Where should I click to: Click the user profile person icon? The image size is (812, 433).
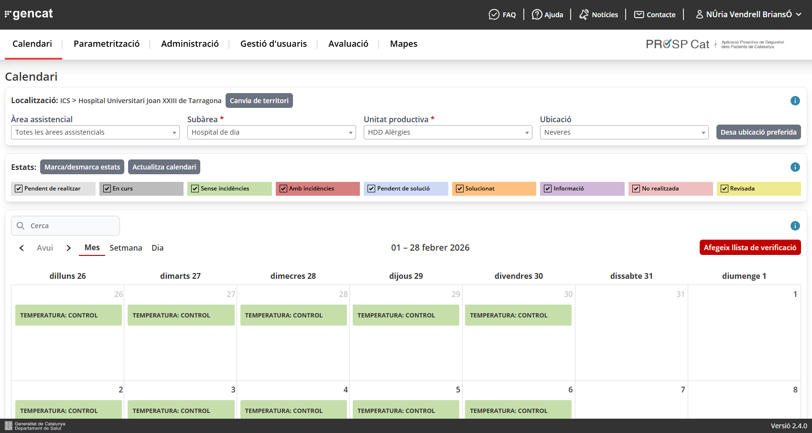click(699, 15)
